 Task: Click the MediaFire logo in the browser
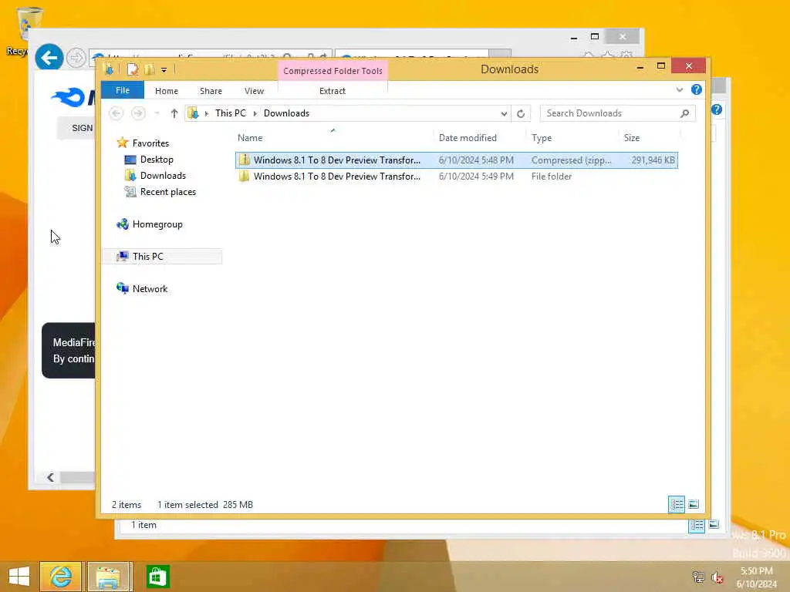pos(73,97)
